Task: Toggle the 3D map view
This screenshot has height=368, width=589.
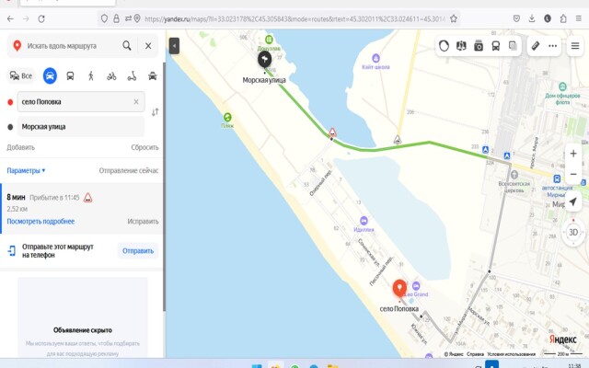Action: pyautogui.click(x=573, y=233)
